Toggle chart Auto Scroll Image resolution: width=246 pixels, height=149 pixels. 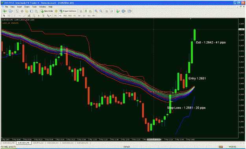click(x=107, y=11)
